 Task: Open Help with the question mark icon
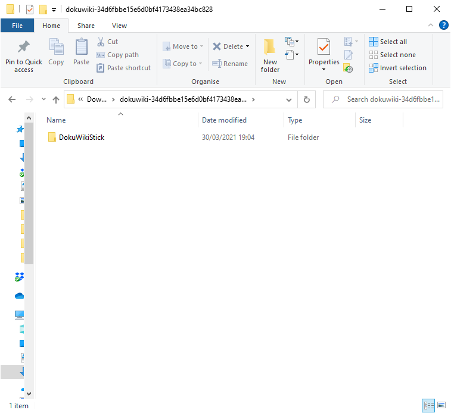(443, 25)
